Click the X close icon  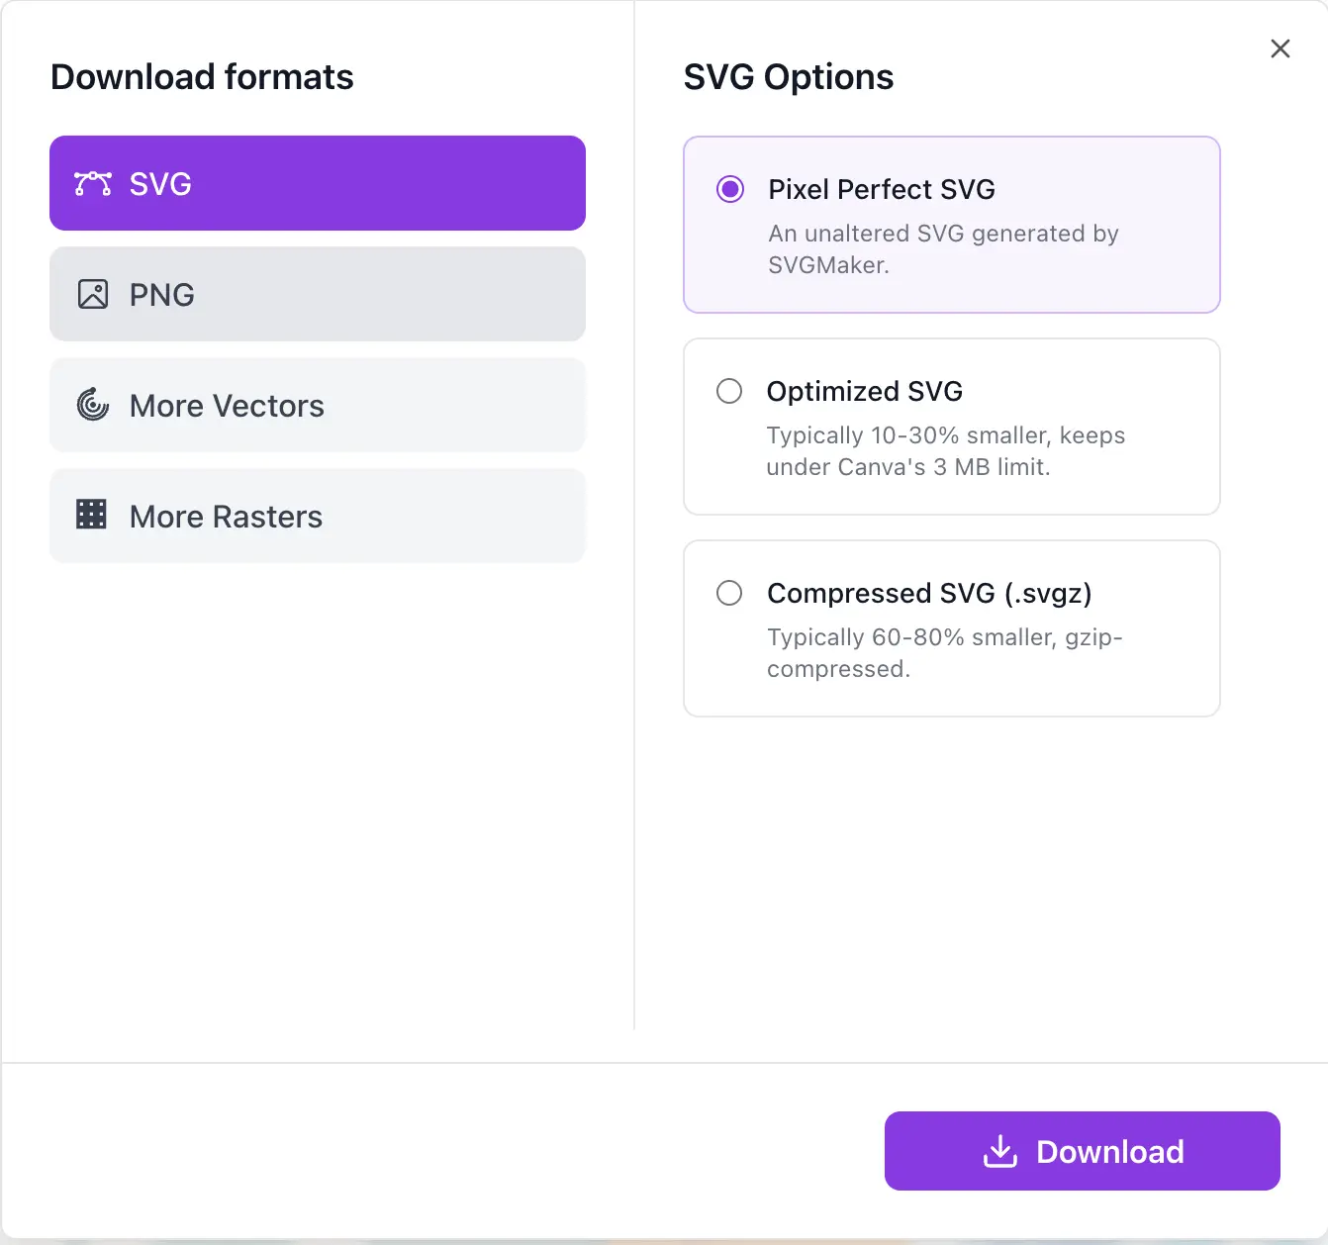tap(1280, 48)
